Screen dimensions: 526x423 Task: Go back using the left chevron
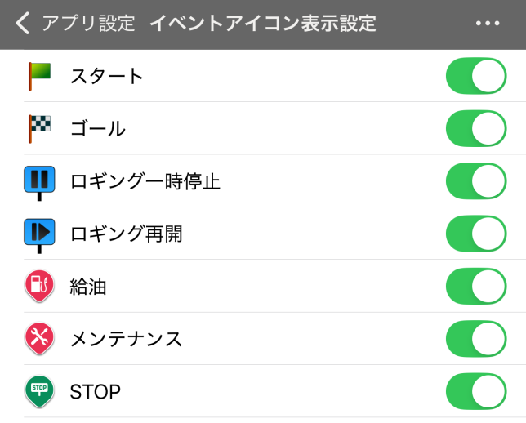coord(23,24)
